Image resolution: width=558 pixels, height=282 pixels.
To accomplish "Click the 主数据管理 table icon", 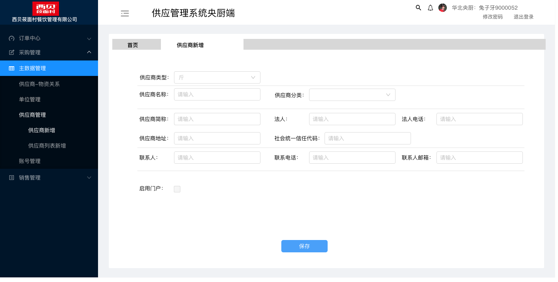I will [12, 68].
